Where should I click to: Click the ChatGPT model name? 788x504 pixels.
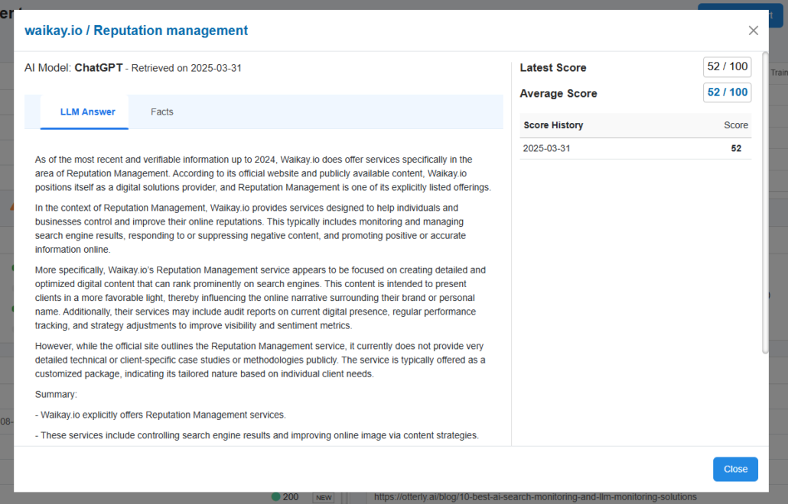pyautogui.click(x=99, y=68)
